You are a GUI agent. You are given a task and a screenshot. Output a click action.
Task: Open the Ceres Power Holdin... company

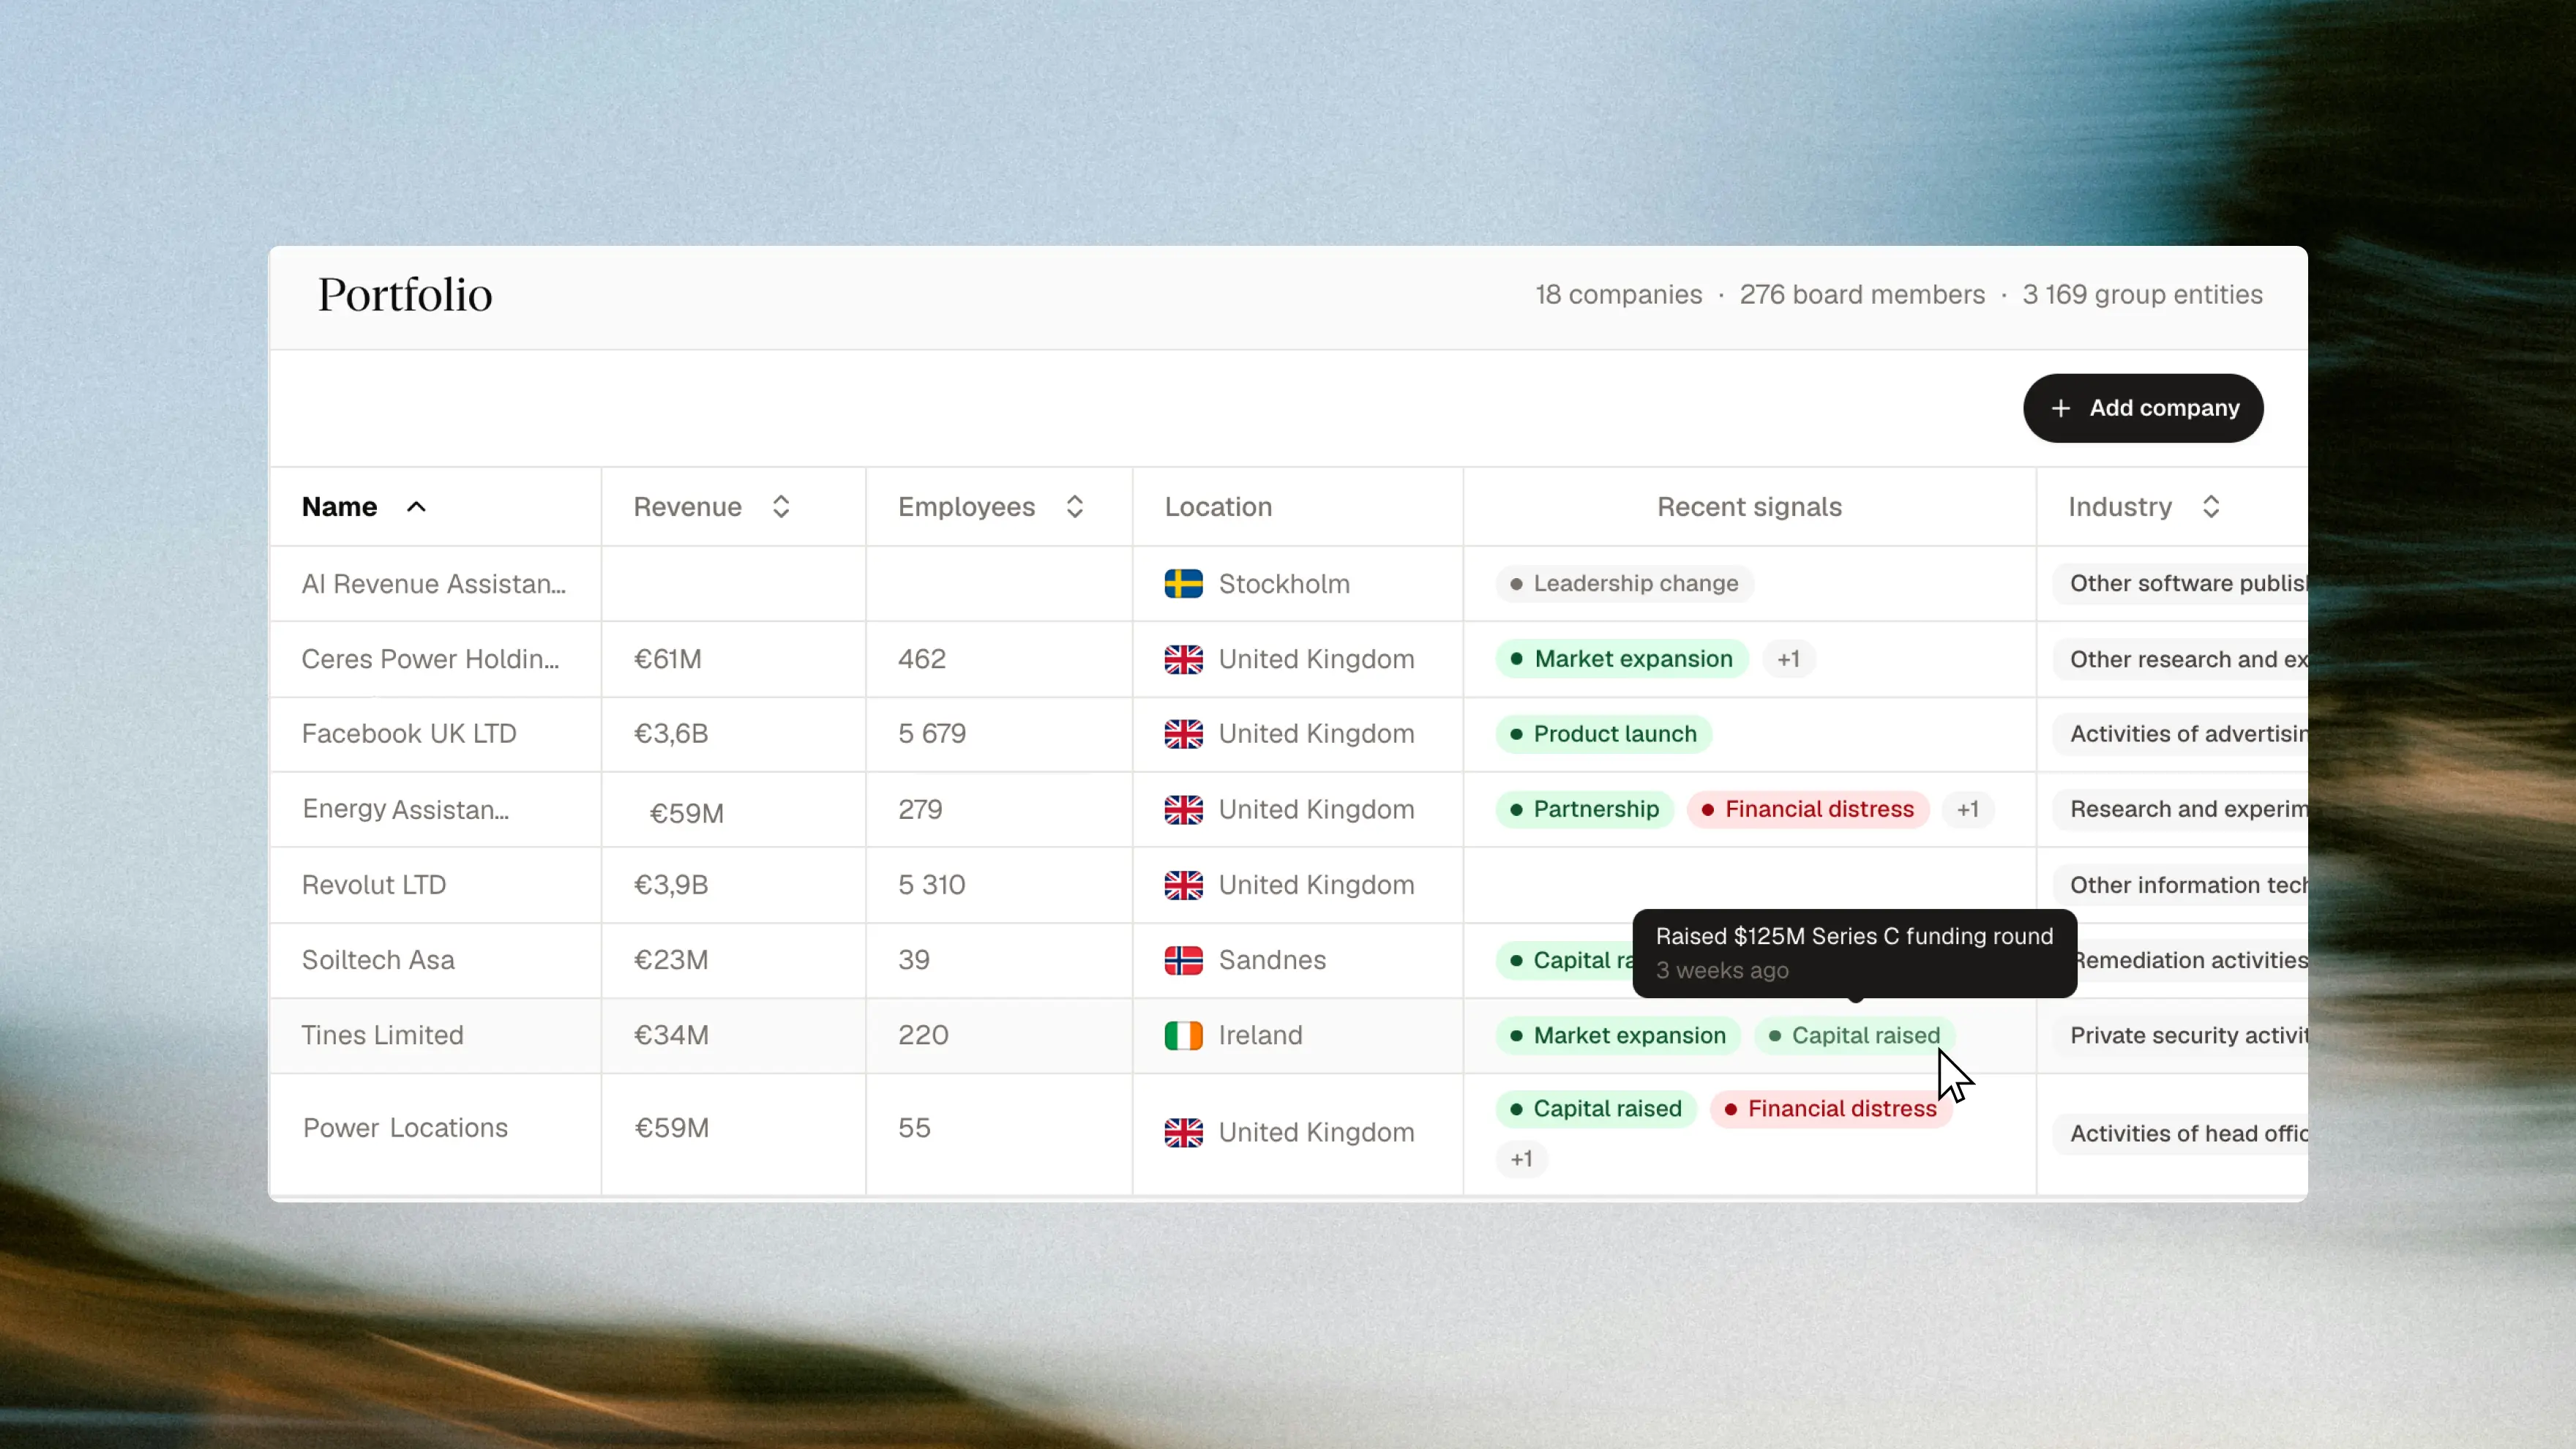pos(431,659)
